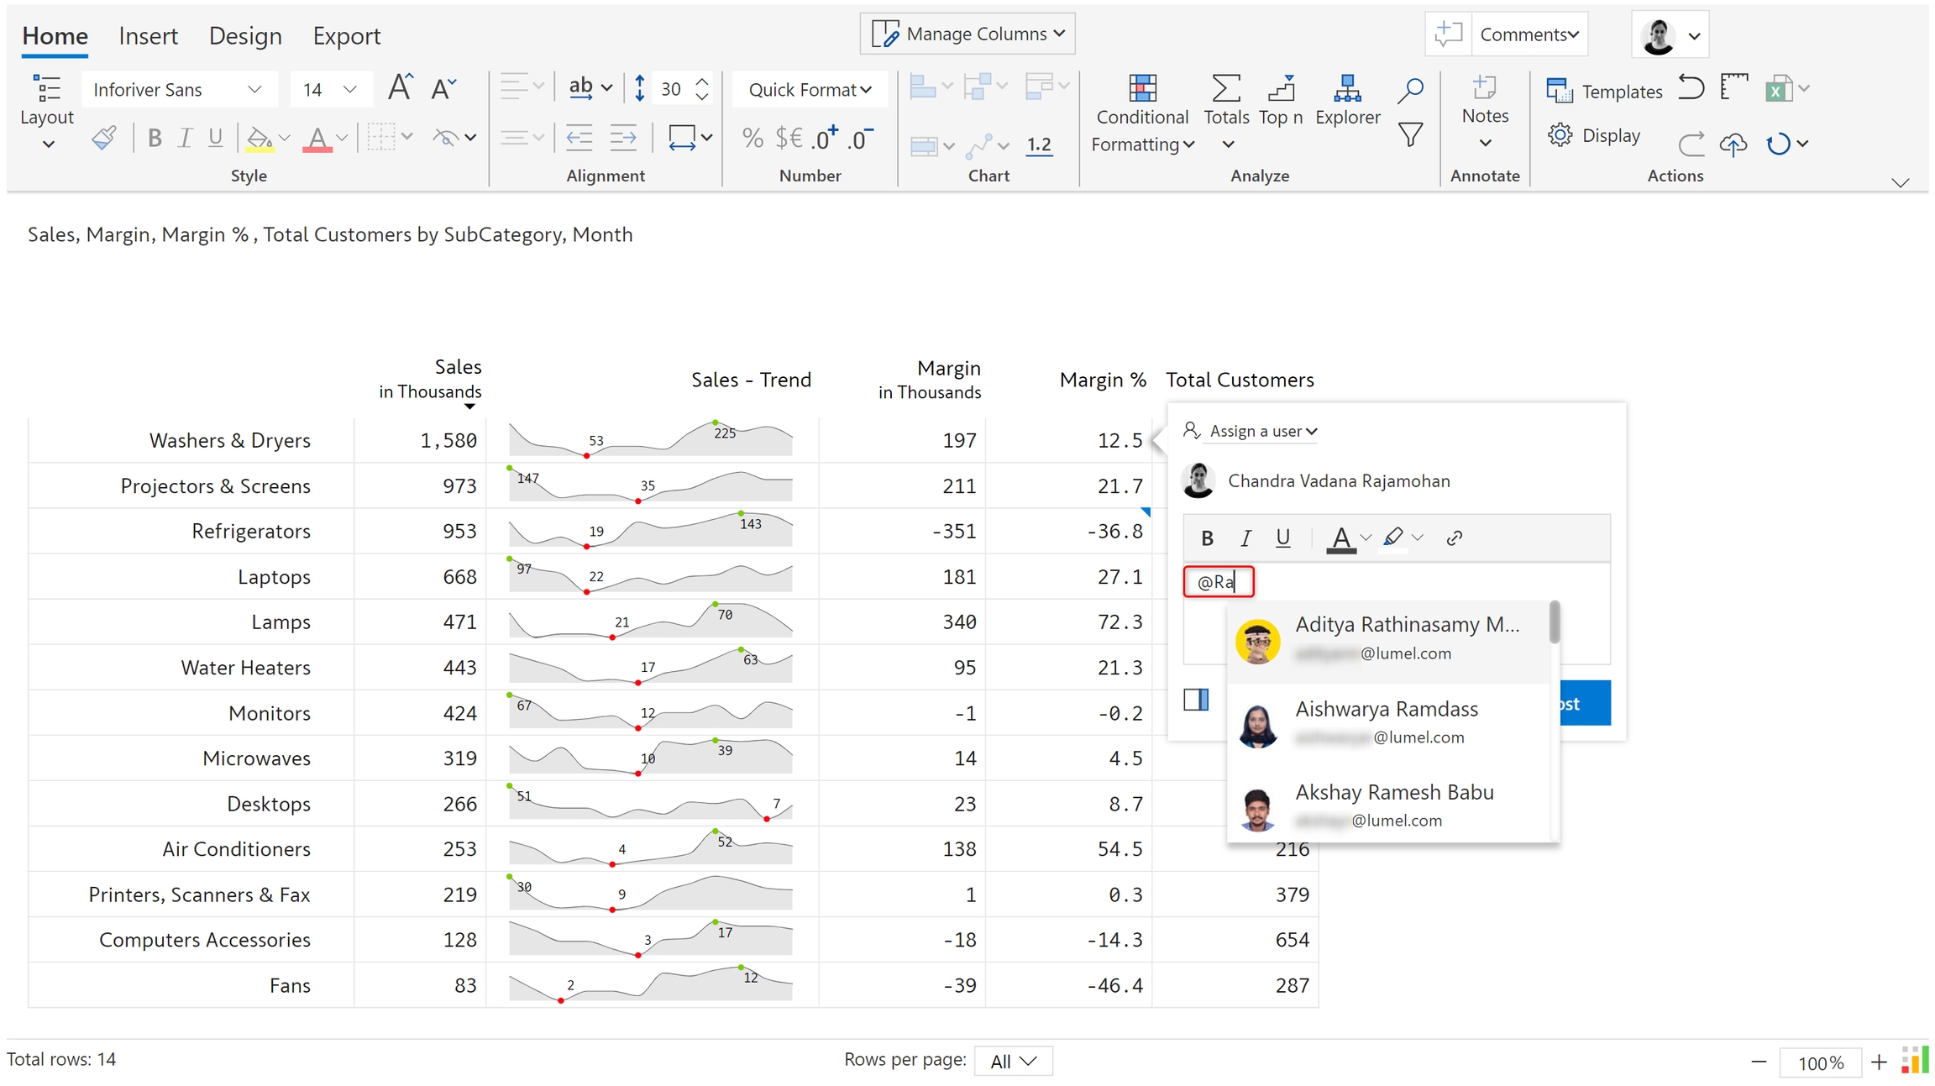This screenshot has height=1086, width=1935.
Task: Toggle underline in the comment editor
Action: click(x=1282, y=538)
